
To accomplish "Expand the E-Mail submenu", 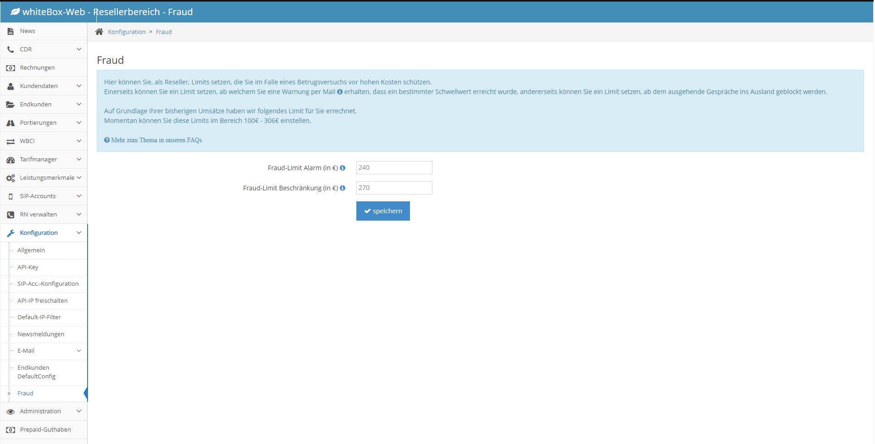I will [79, 350].
